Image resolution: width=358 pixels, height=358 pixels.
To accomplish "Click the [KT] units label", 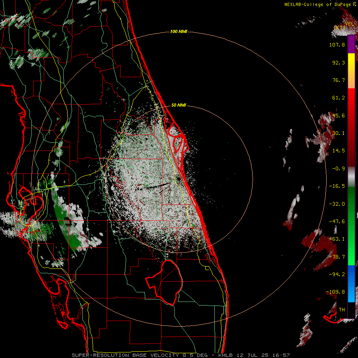I will tap(339, 27).
